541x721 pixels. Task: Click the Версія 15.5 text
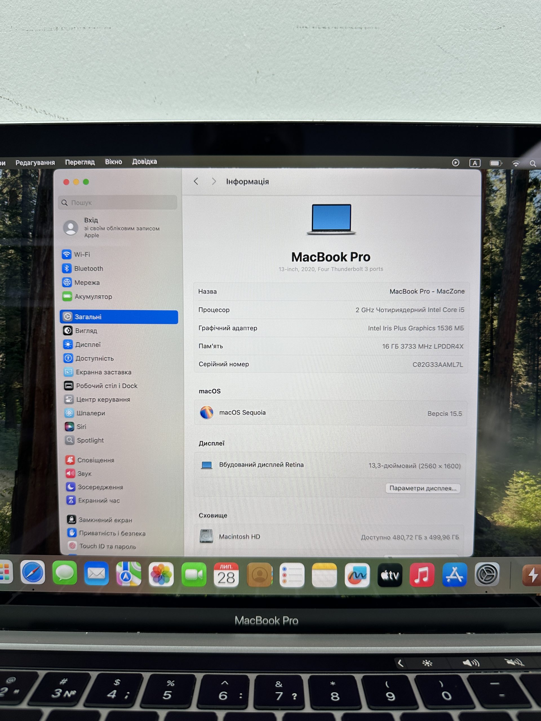(x=444, y=414)
